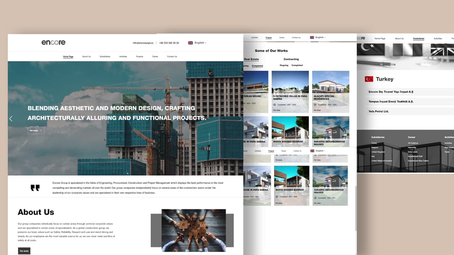Screen dimensions: 454x255
Task: Open About Us in right window nav
Action: 399,39
